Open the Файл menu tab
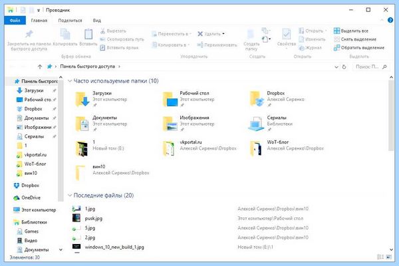 tap(15, 21)
